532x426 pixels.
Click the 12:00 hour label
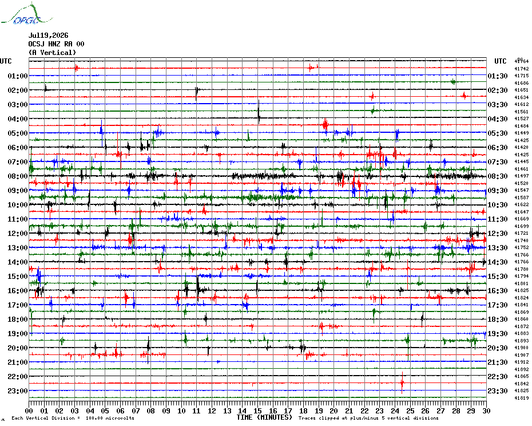point(18,234)
